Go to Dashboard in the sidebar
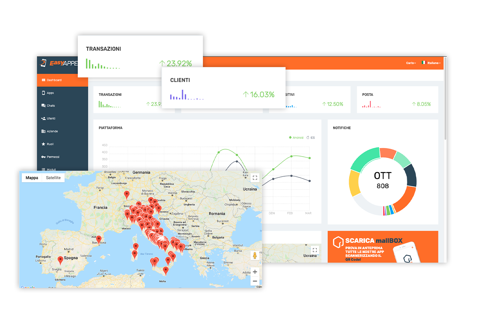The height and width of the screenshot is (319, 484). 63,80
